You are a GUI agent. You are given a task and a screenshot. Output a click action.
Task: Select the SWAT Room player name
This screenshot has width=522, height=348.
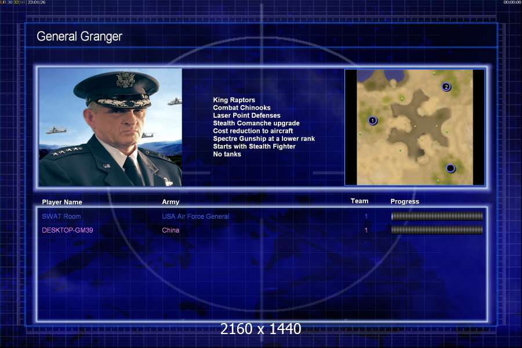tap(61, 216)
